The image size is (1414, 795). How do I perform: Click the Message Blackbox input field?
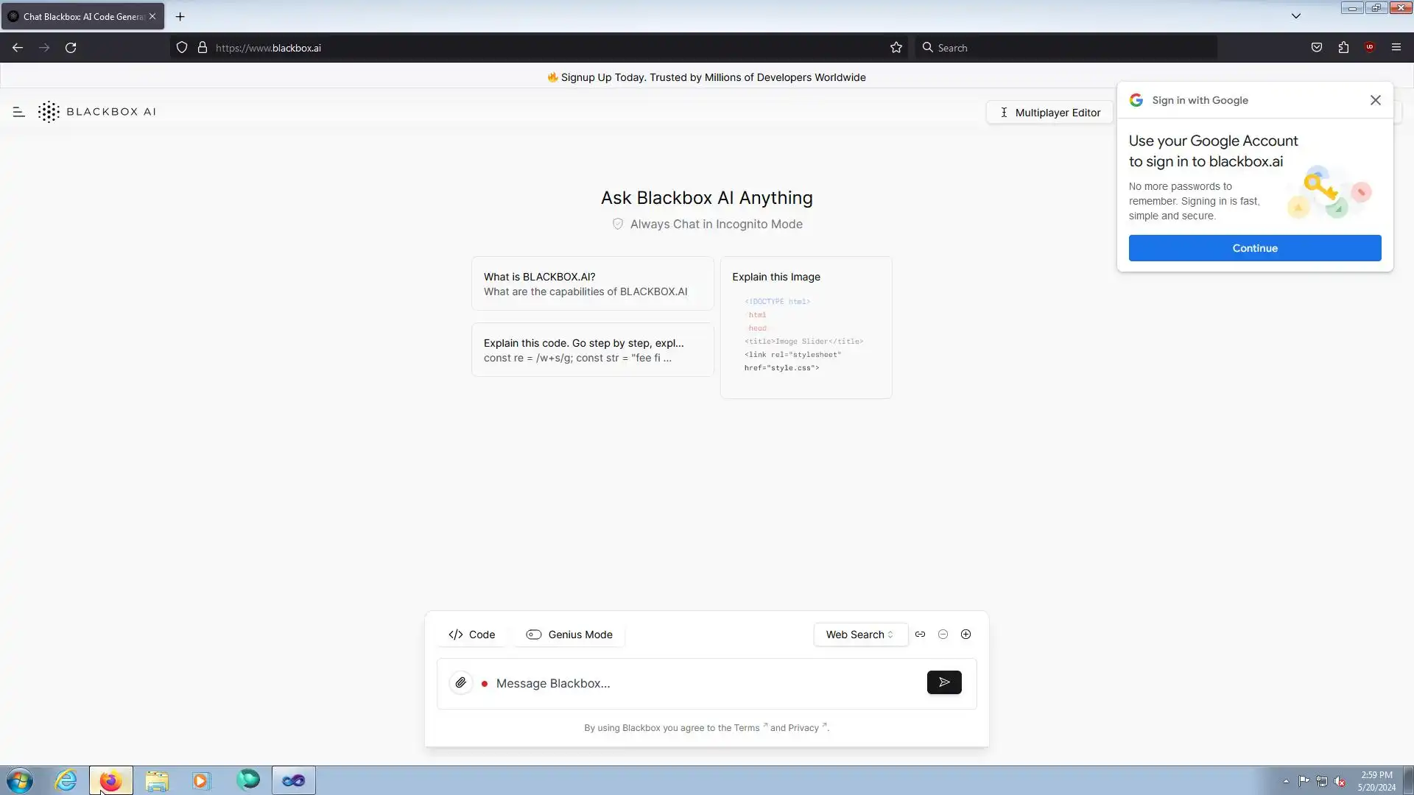pyautogui.click(x=700, y=684)
